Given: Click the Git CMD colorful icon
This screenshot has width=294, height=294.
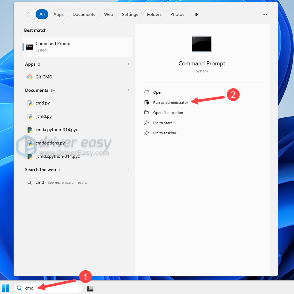Looking at the screenshot, I should 30,77.
